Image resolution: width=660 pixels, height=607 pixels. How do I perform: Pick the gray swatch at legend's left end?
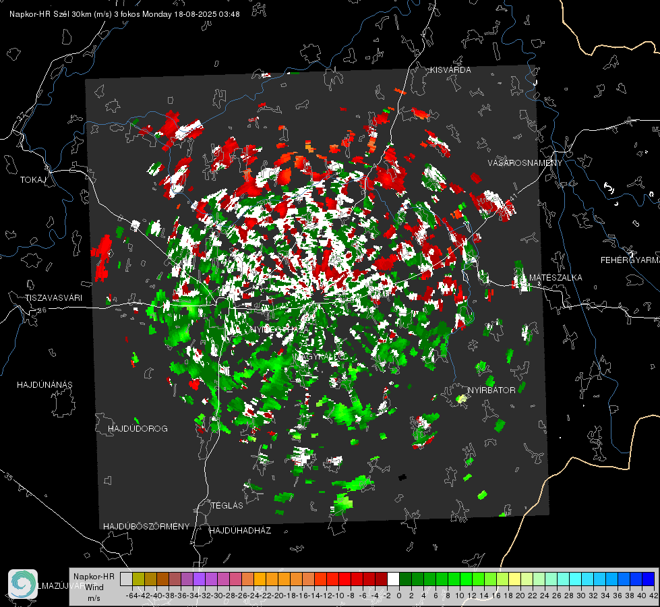pos(126,579)
